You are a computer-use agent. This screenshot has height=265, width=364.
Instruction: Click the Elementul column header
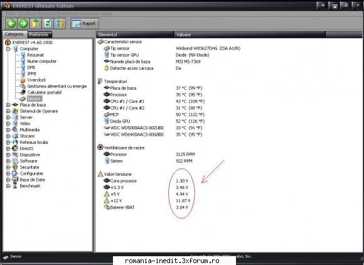tap(135, 35)
